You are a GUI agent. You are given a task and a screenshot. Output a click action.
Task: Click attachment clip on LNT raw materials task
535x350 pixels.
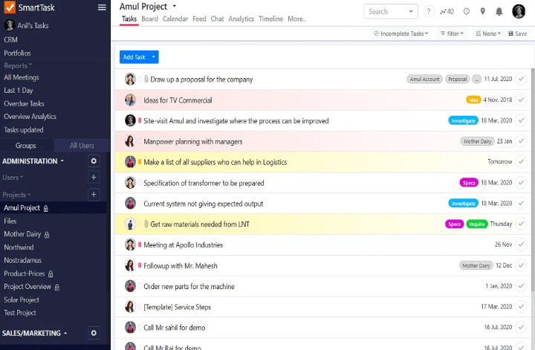pos(146,224)
